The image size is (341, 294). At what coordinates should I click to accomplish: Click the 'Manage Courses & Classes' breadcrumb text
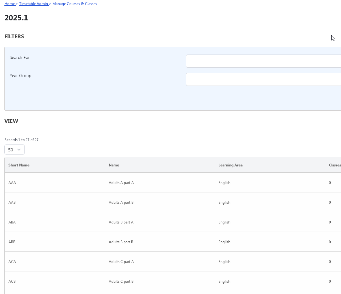click(x=75, y=4)
